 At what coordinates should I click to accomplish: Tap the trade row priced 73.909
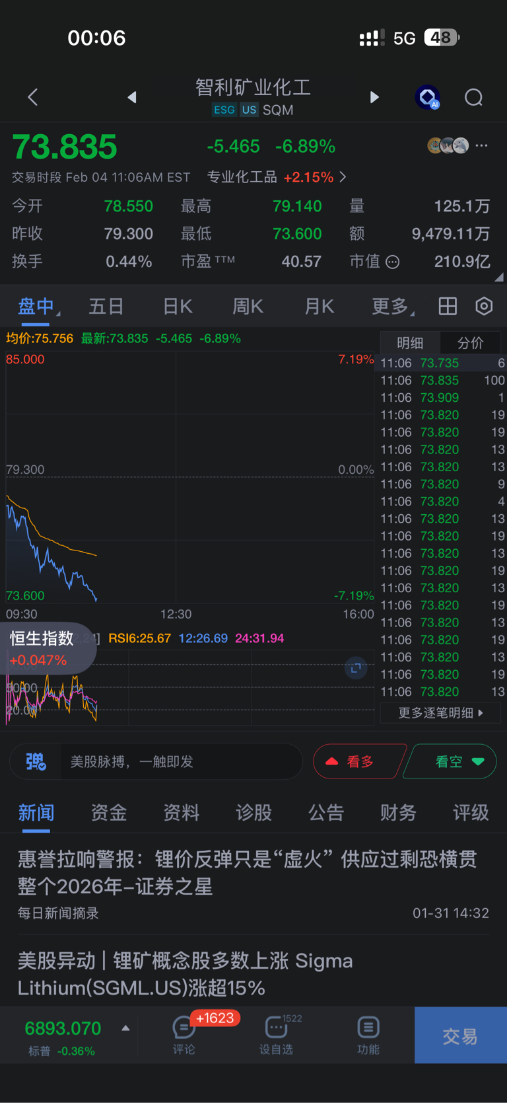pos(442,398)
